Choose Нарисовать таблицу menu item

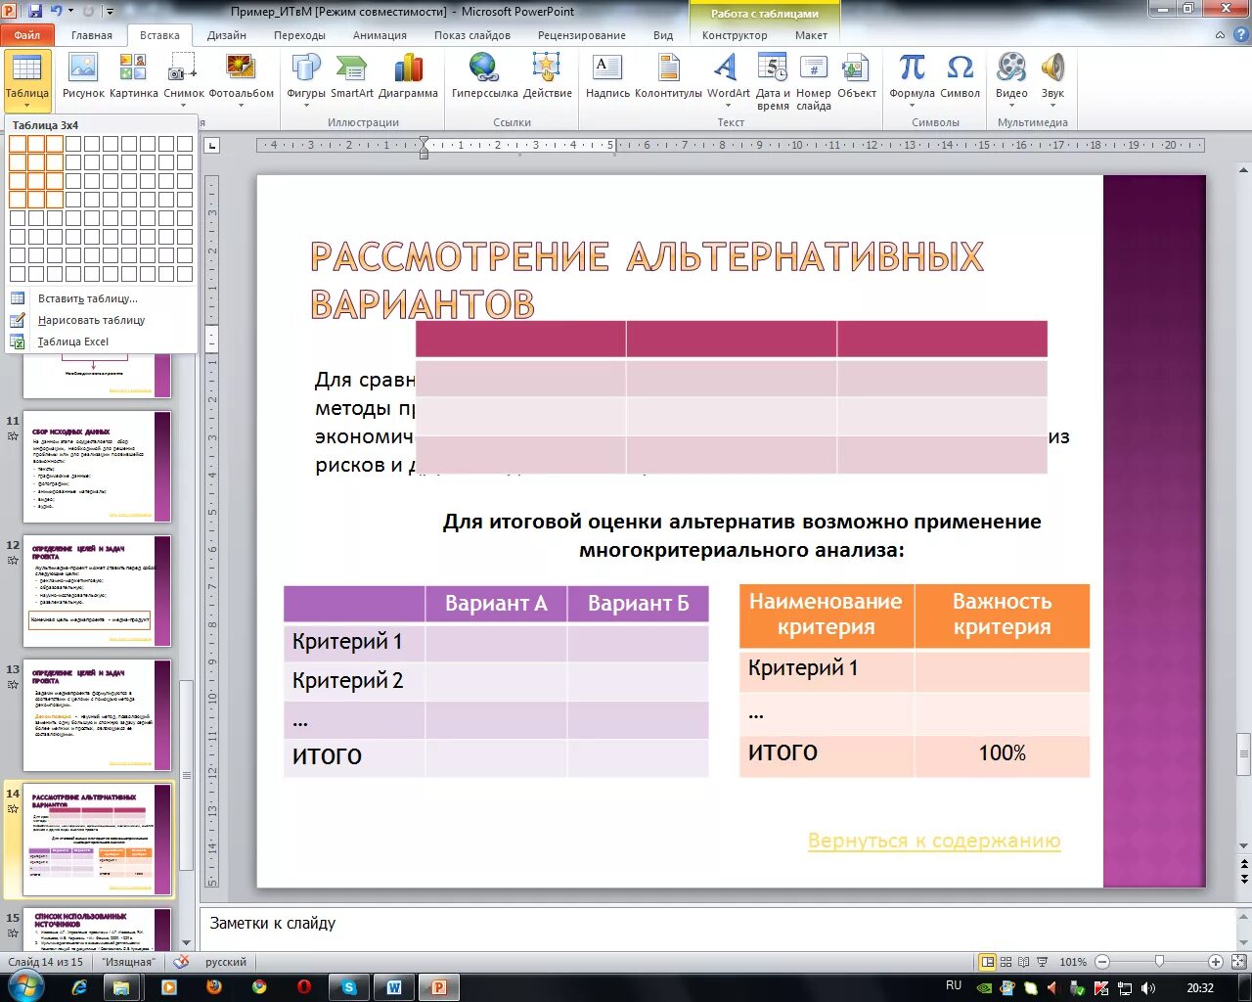(101, 320)
